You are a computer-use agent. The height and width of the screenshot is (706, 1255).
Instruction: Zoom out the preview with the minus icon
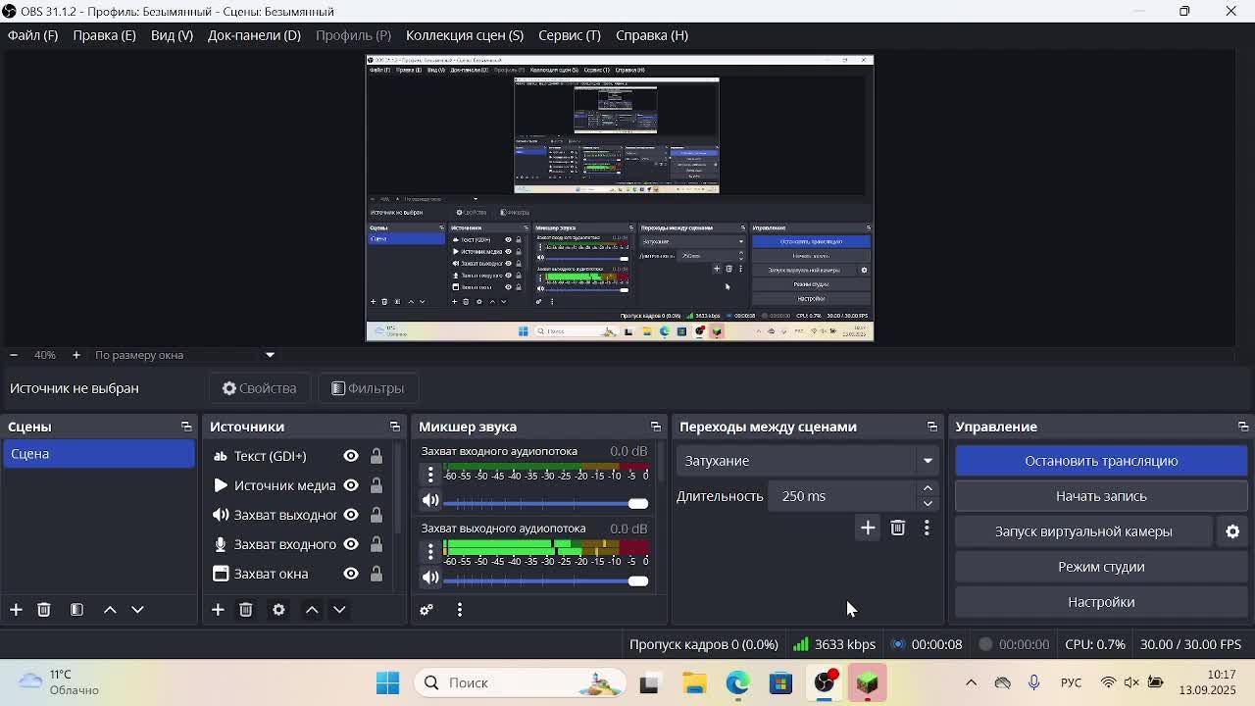point(13,355)
